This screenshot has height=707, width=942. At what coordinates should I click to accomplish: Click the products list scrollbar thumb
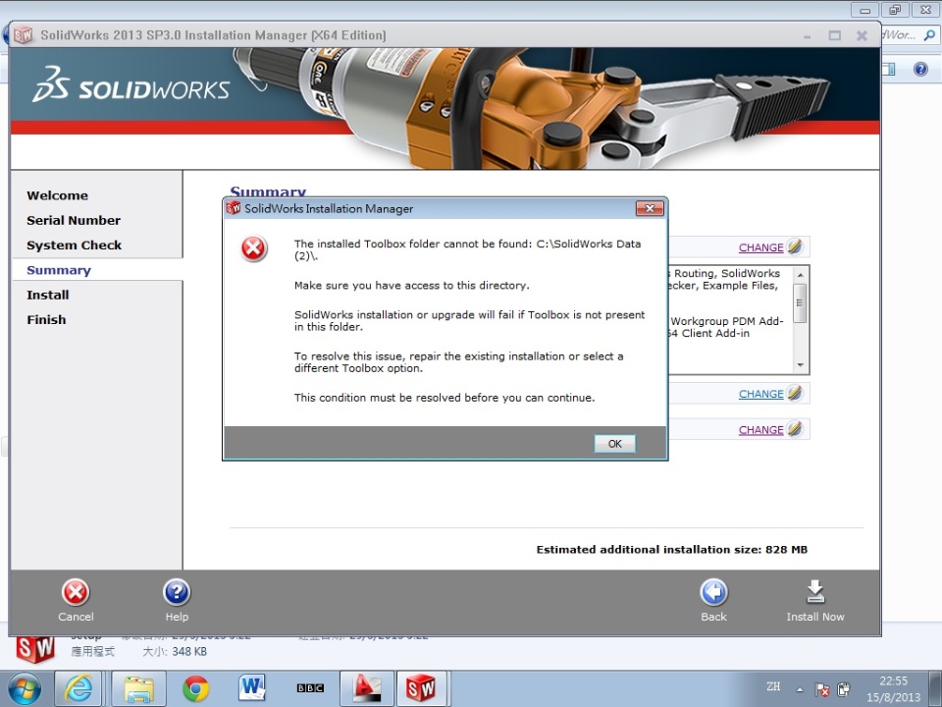801,302
